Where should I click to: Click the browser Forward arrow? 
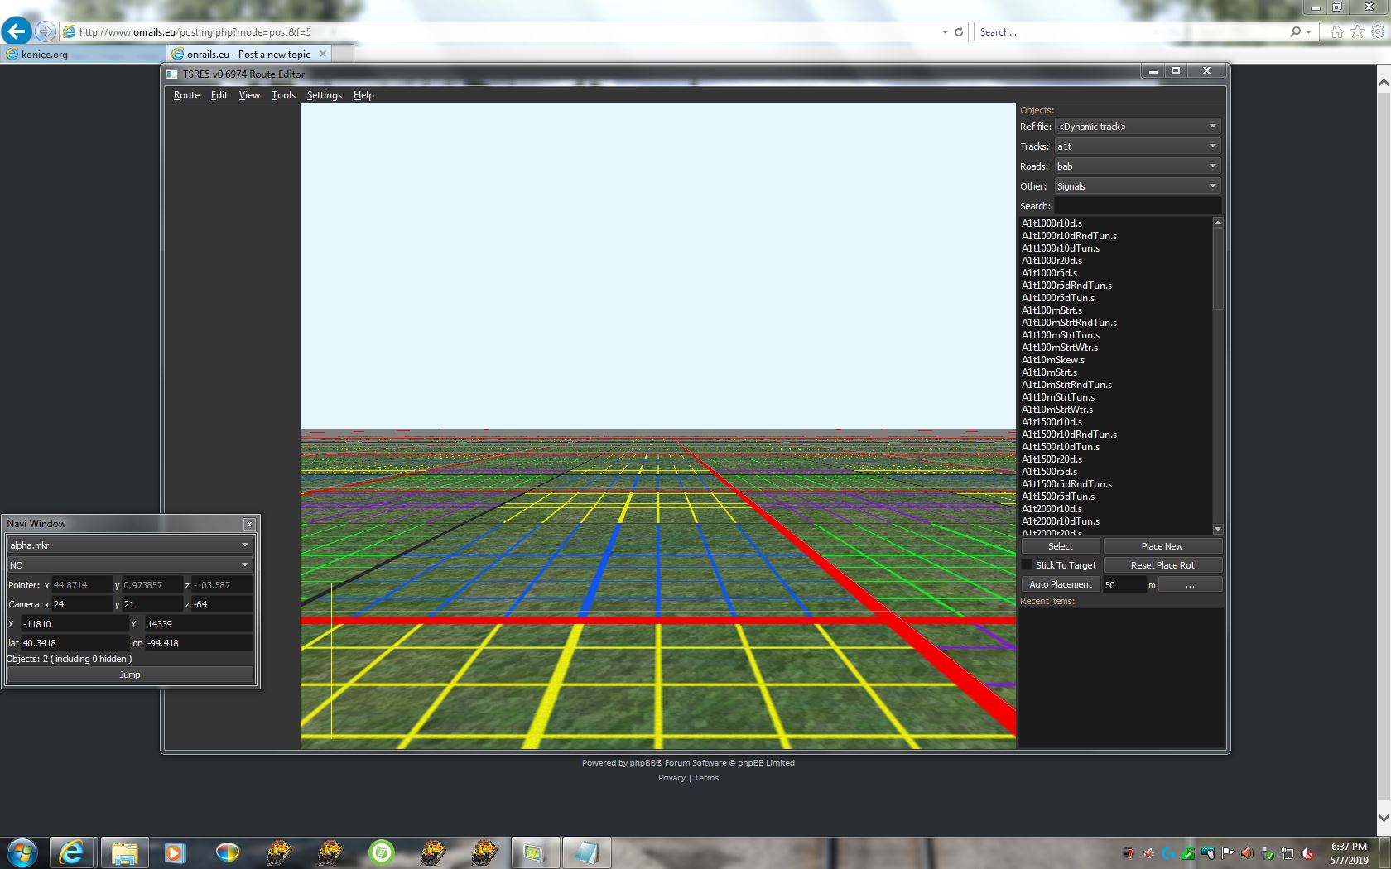pos(46,31)
